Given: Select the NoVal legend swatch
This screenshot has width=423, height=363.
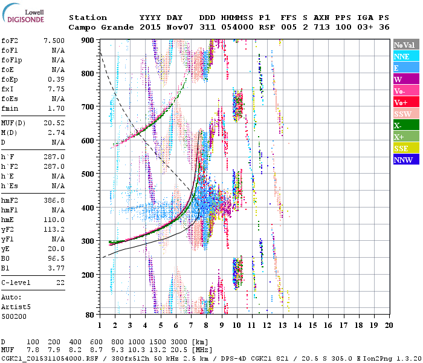Looking at the screenshot, I should tap(406, 45).
